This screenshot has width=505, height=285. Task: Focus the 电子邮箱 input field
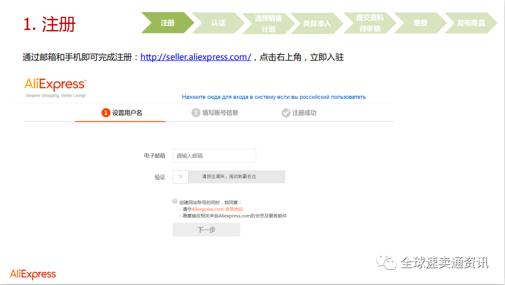coord(214,156)
